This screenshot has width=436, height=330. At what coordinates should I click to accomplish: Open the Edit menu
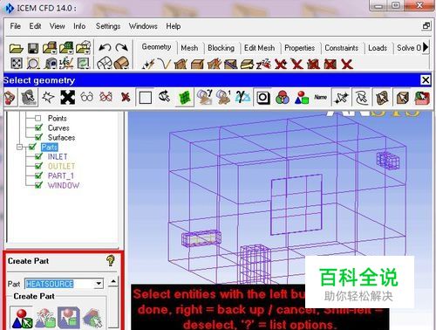pos(35,26)
